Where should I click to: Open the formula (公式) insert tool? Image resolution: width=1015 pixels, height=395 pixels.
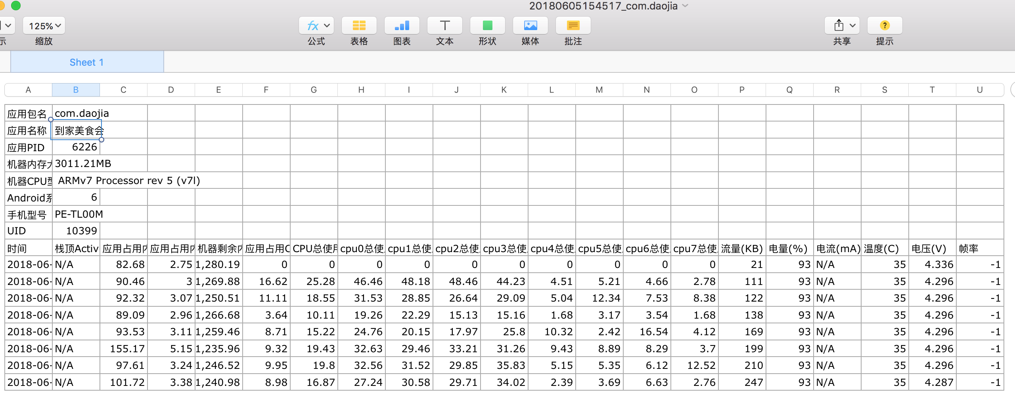[316, 26]
